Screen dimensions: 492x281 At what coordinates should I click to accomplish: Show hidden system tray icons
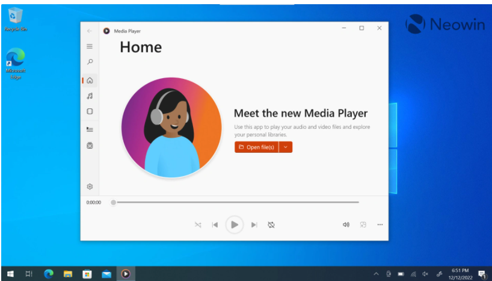[x=376, y=274]
